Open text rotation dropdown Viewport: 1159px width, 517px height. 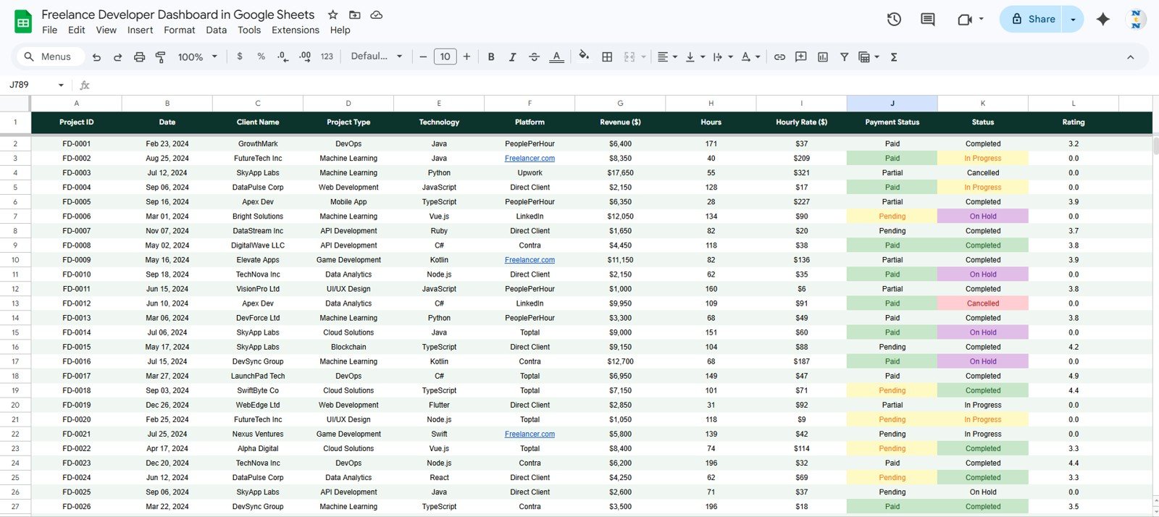pyautogui.click(x=750, y=57)
